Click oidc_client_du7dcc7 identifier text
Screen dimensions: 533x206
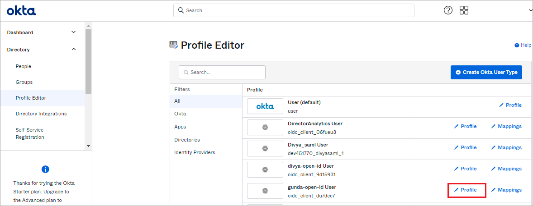[x=311, y=196]
